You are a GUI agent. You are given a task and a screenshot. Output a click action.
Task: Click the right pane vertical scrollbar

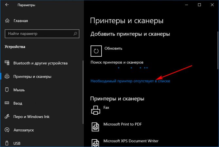218,50
